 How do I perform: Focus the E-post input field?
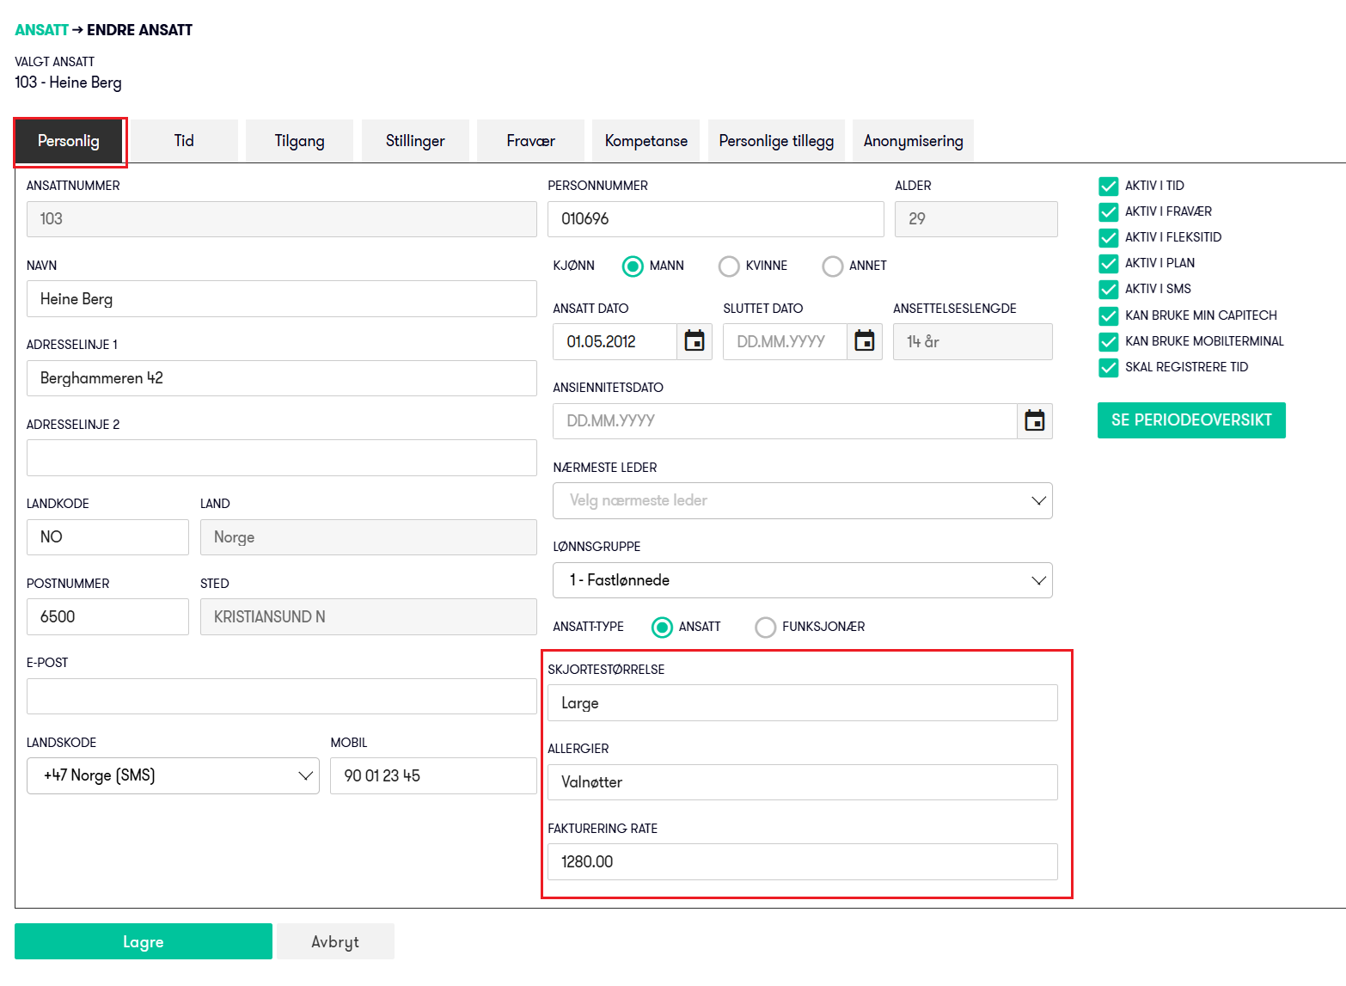(x=282, y=696)
